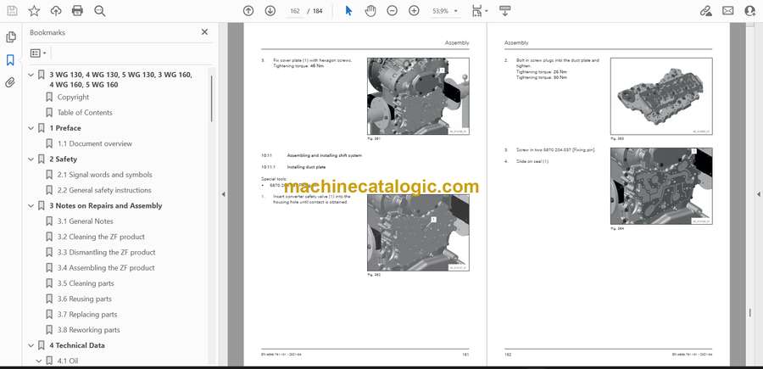Click Fig. 382 converter safety valve image

(x=418, y=232)
